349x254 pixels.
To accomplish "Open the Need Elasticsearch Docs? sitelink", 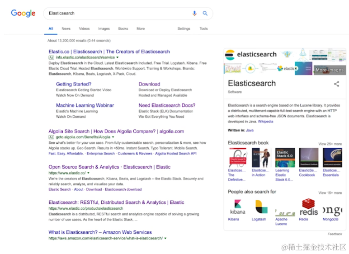I will coord(167,105).
